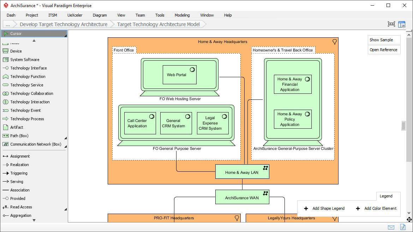Click Add Color Element

(x=376, y=208)
